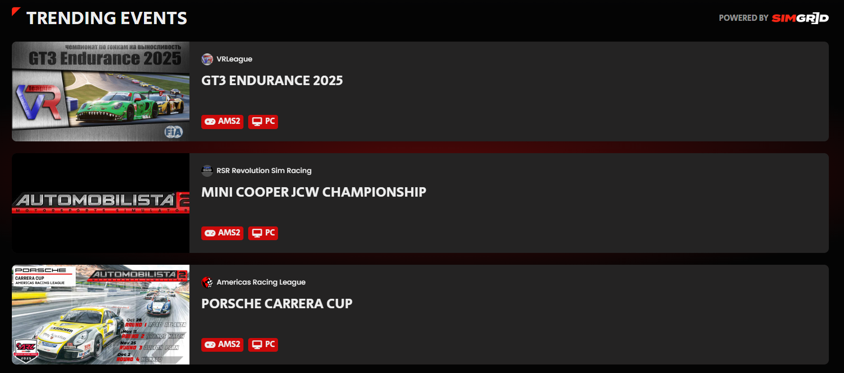
Task: Visit the Americas Racing League name link
Action: click(261, 282)
